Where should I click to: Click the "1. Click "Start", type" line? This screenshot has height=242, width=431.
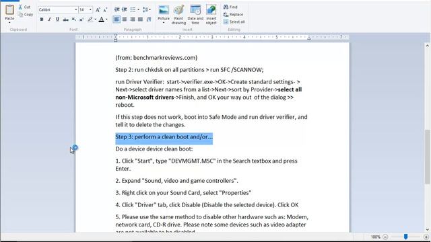tap(207, 165)
